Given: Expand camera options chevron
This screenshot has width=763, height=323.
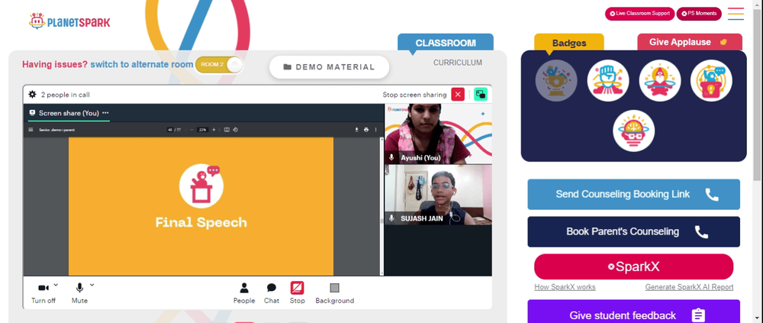Looking at the screenshot, I should [x=56, y=285].
